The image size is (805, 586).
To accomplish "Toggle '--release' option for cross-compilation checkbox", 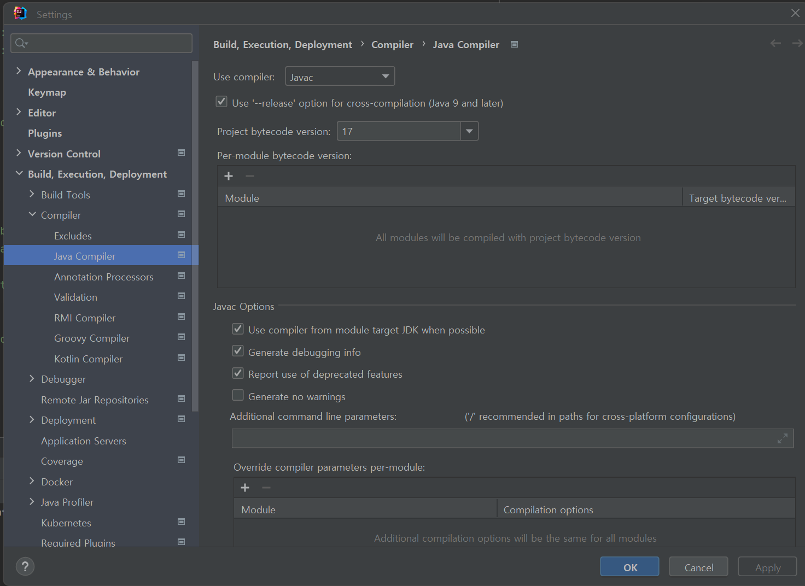I will tap(221, 102).
